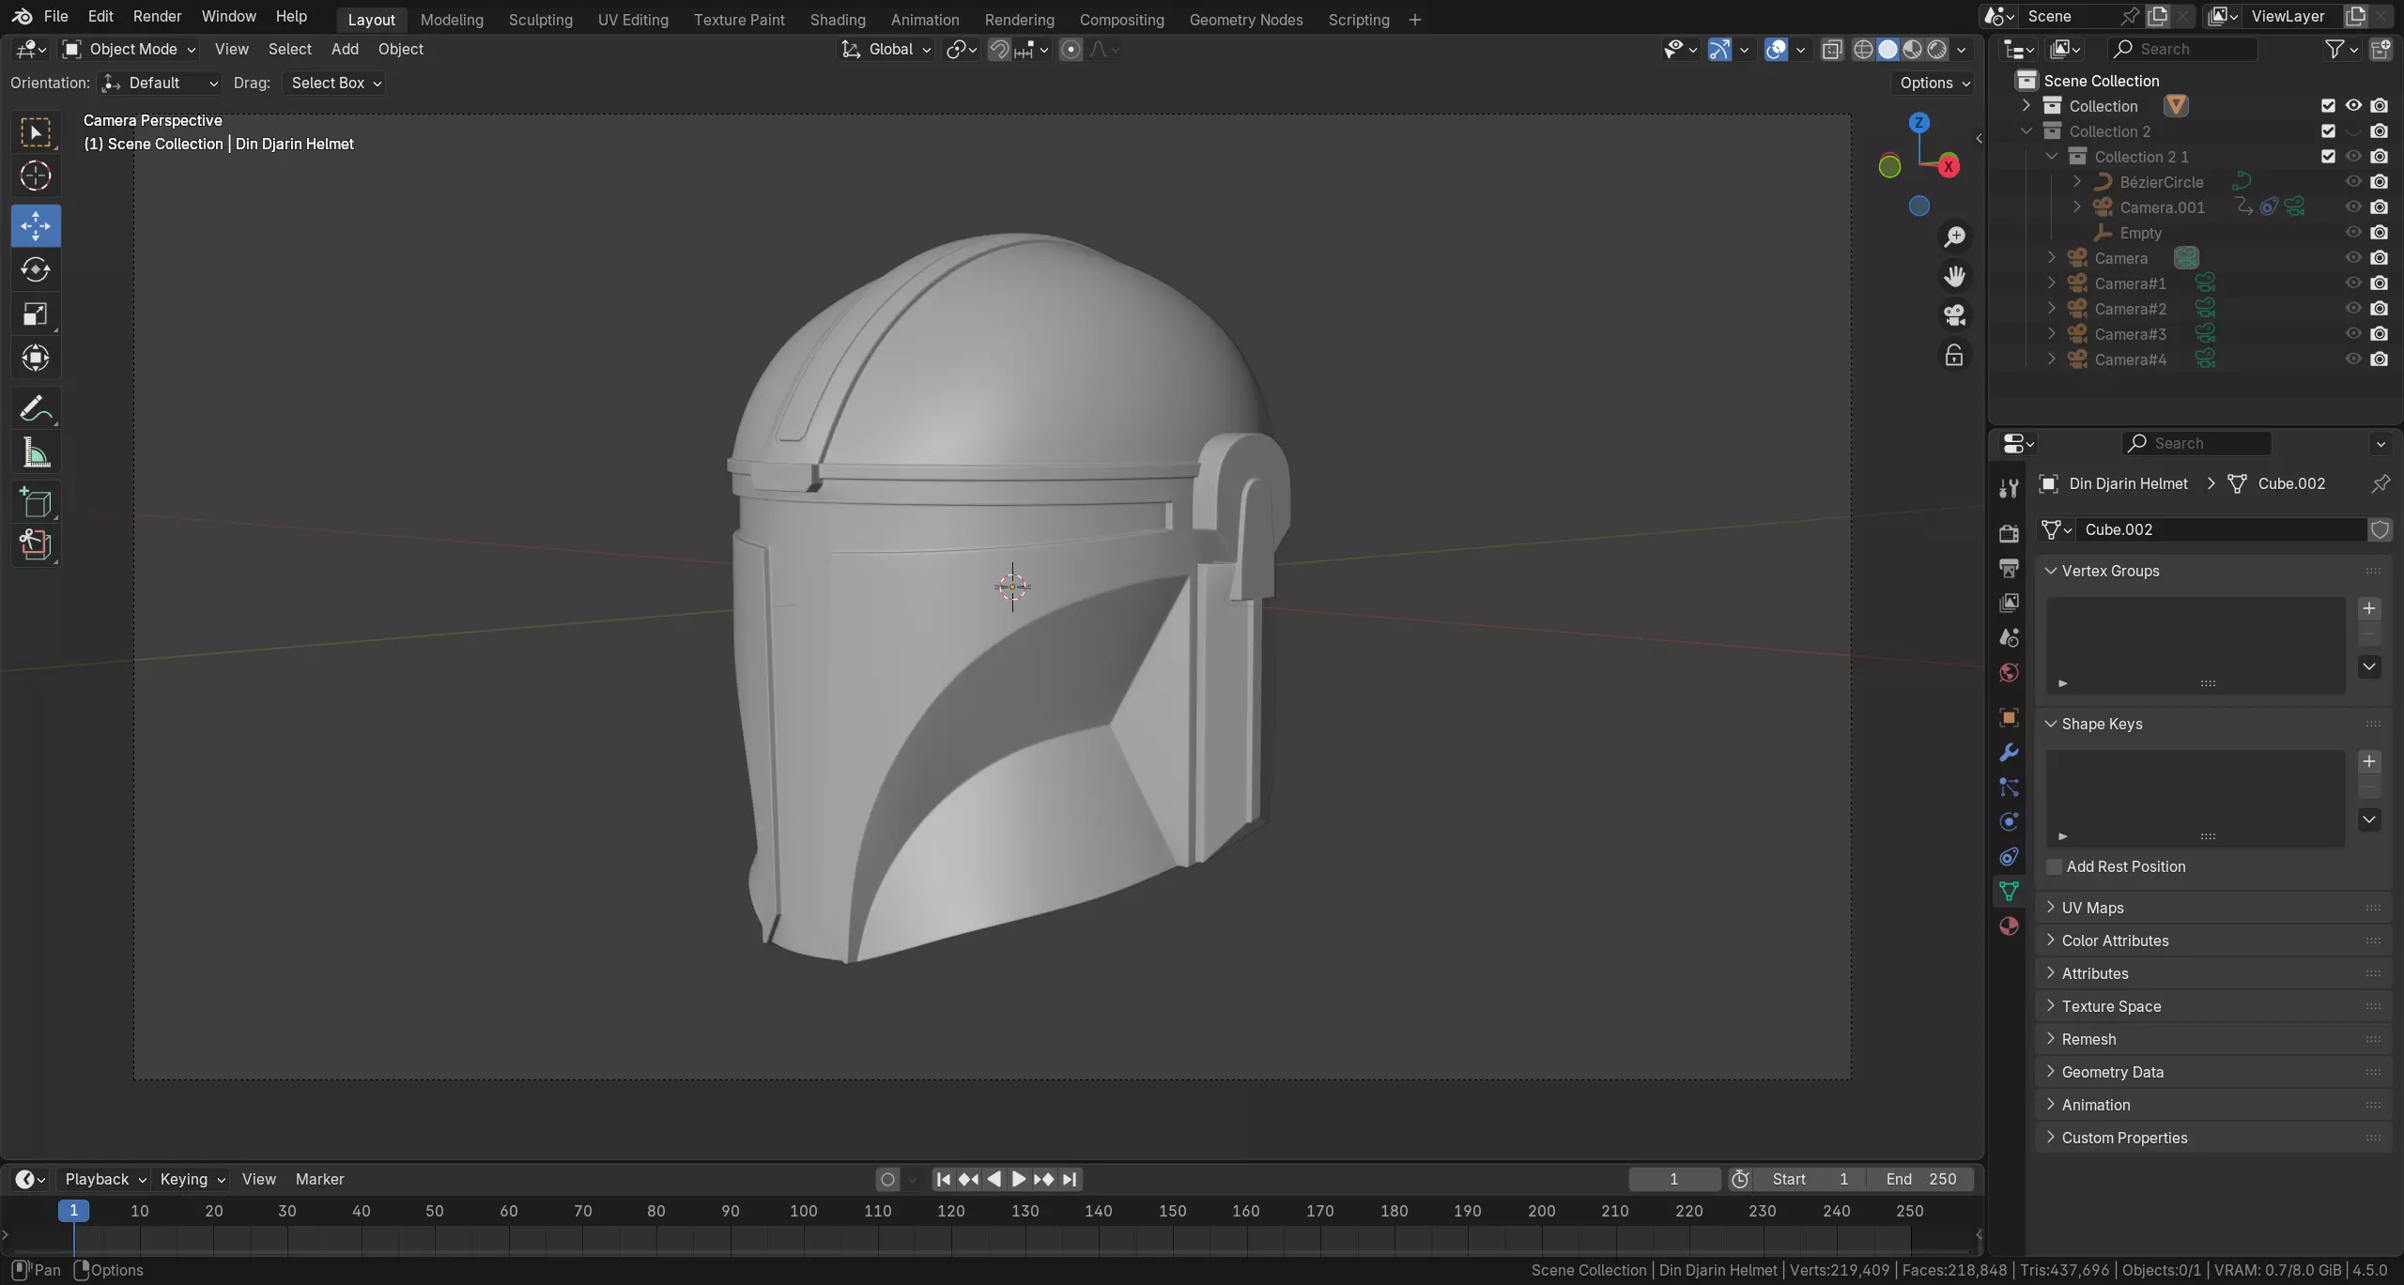This screenshot has height=1285, width=2404.
Task: Play the animation forward
Action: tap(1019, 1179)
